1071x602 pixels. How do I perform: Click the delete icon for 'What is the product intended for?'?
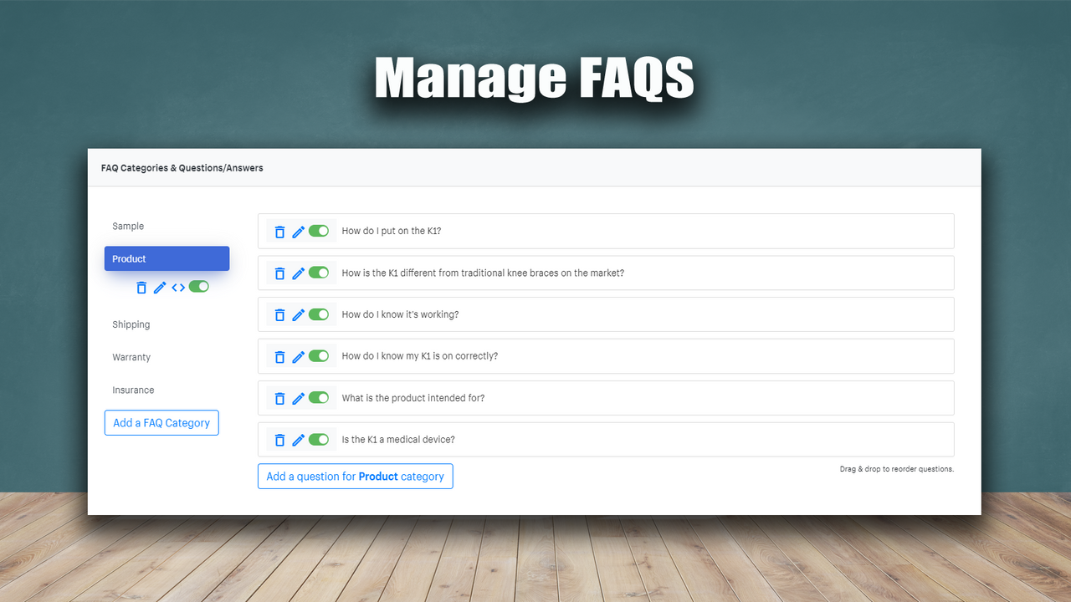coord(279,397)
